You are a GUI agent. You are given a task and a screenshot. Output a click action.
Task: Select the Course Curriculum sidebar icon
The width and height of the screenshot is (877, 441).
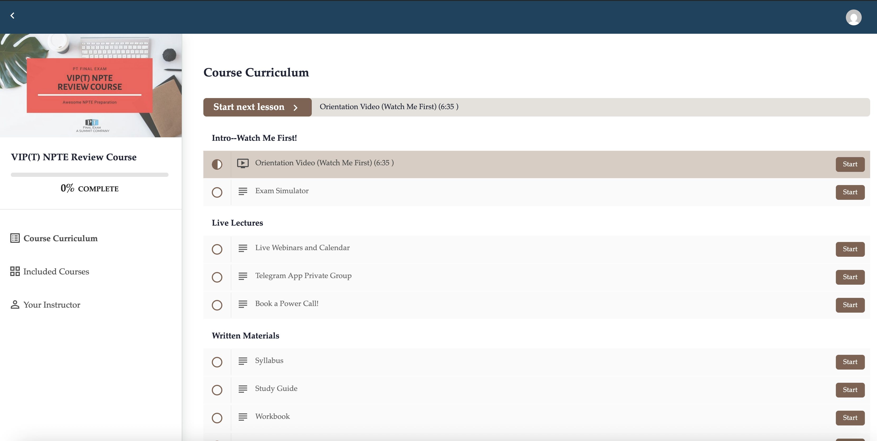[15, 238]
